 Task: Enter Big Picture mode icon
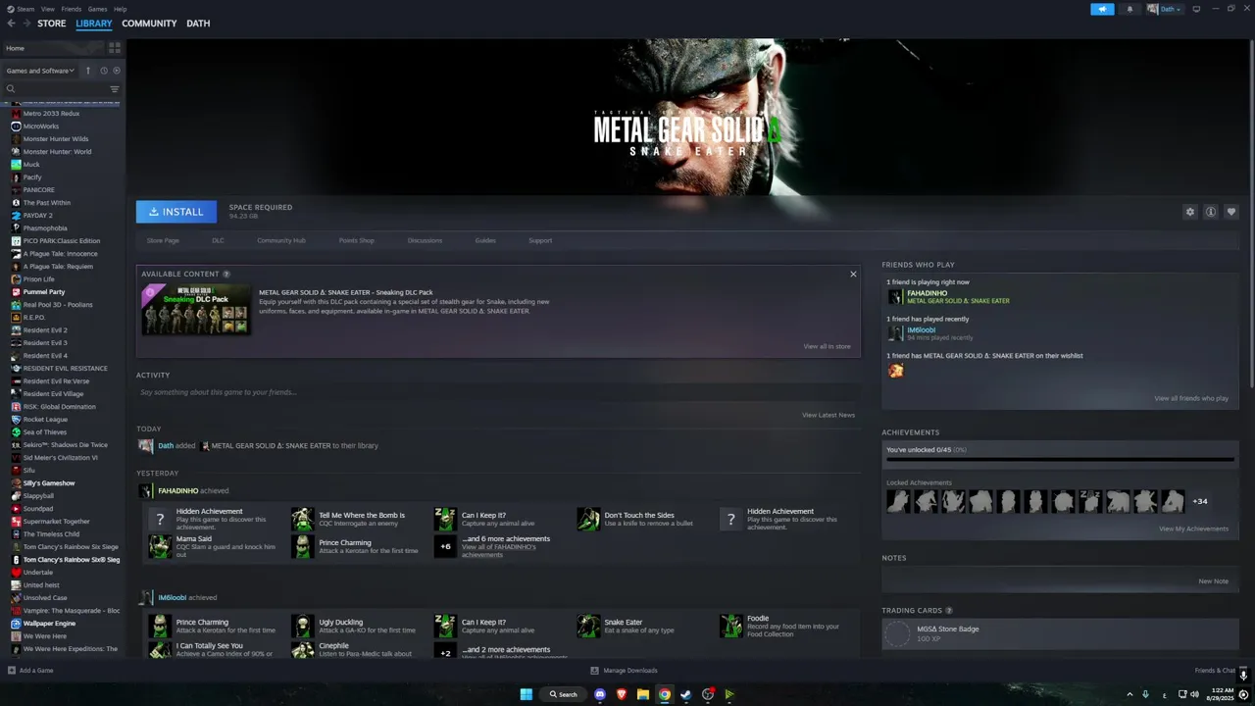pyautogui.click(x=1196, y=9)
